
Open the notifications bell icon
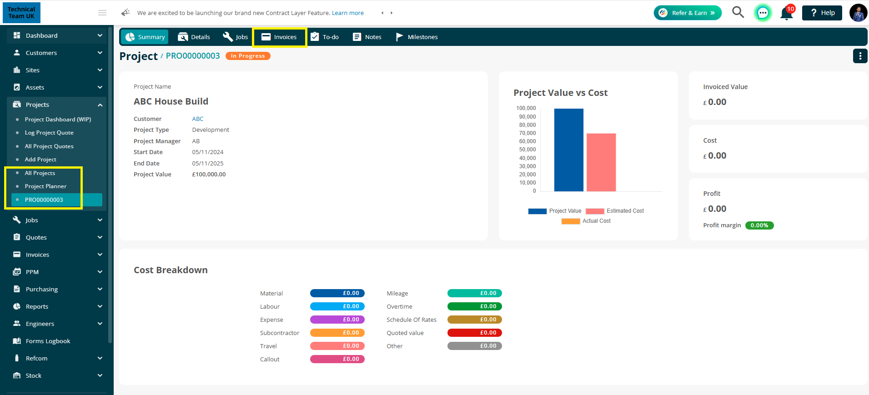pos(787,13)
